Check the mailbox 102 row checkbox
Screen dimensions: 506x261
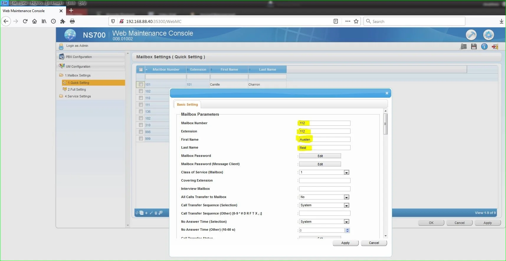point(141,91)
